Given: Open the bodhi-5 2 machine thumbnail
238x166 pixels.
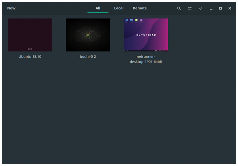Looking at the screenshot, I should (88, 35).
